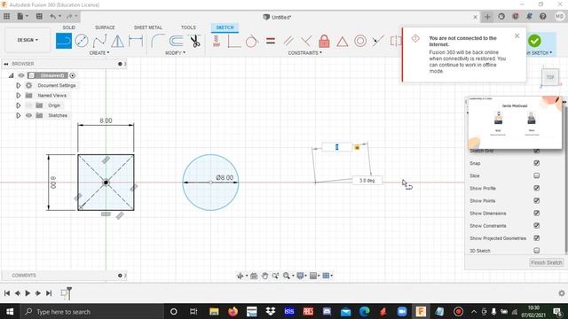568x319 pixels.
Task: Toggle the Slice checkbox
Action: (x=536, y=175)
